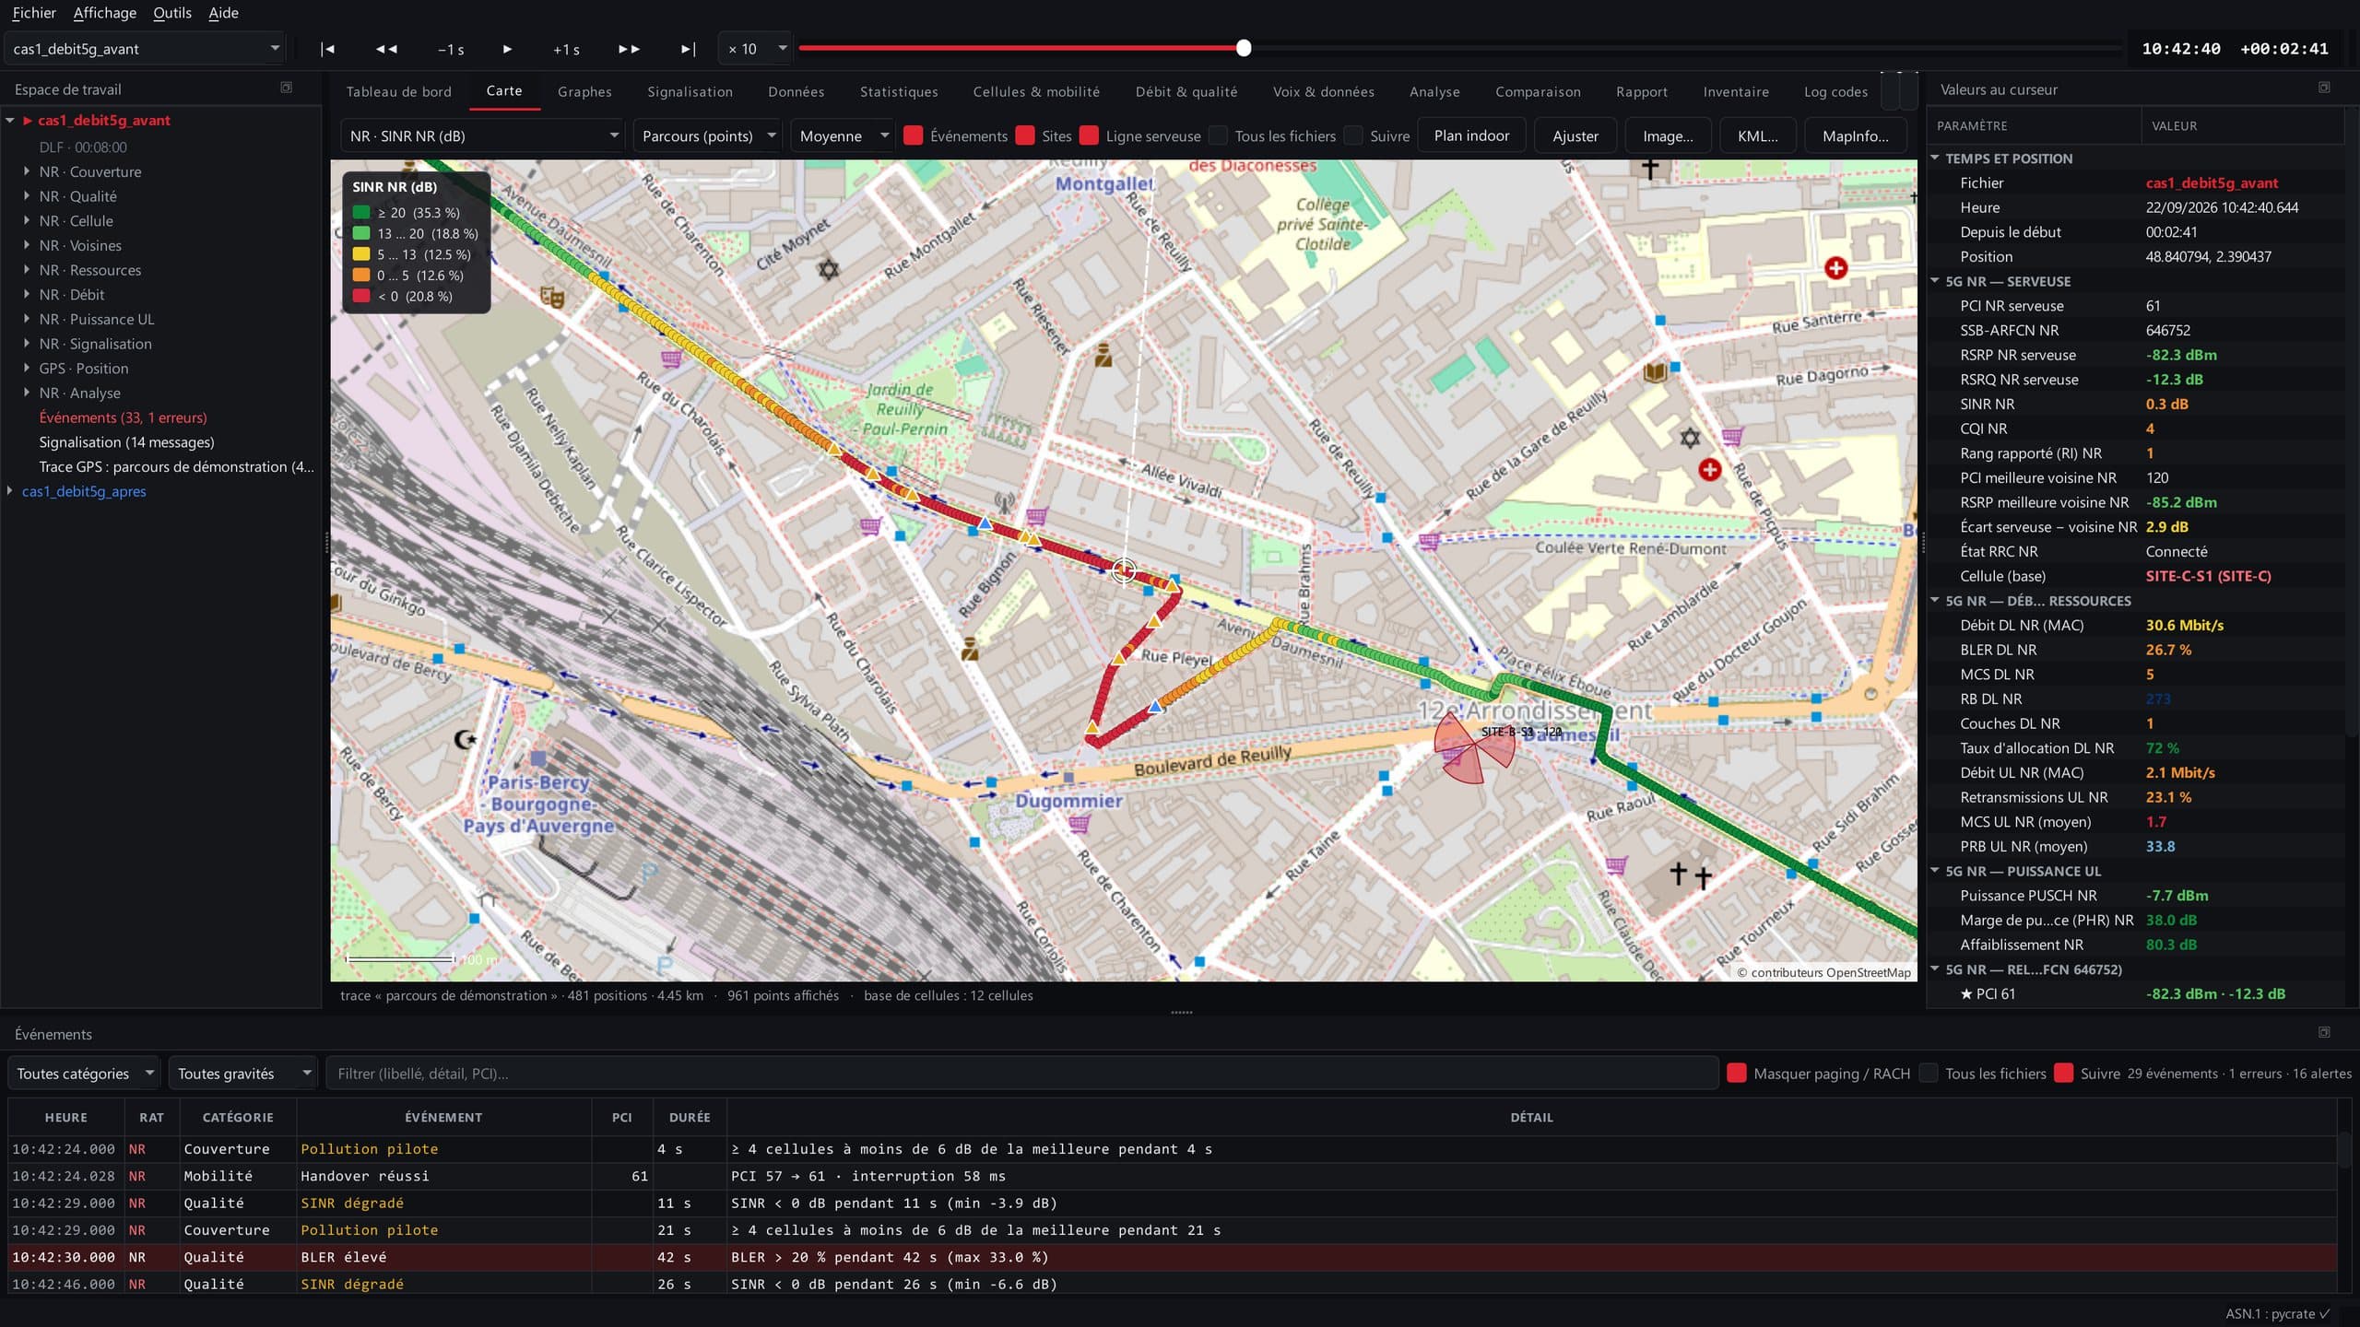This screenshot has width=2360, height=1327.
Task: Start playback with the play button
Action: 507,49
